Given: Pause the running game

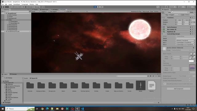Looking at the screenshot, I should (x=98, y=7).
